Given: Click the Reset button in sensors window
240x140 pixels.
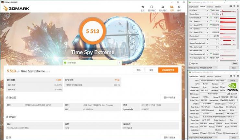Looking at the screenshot, I should (x=234, y=63).
